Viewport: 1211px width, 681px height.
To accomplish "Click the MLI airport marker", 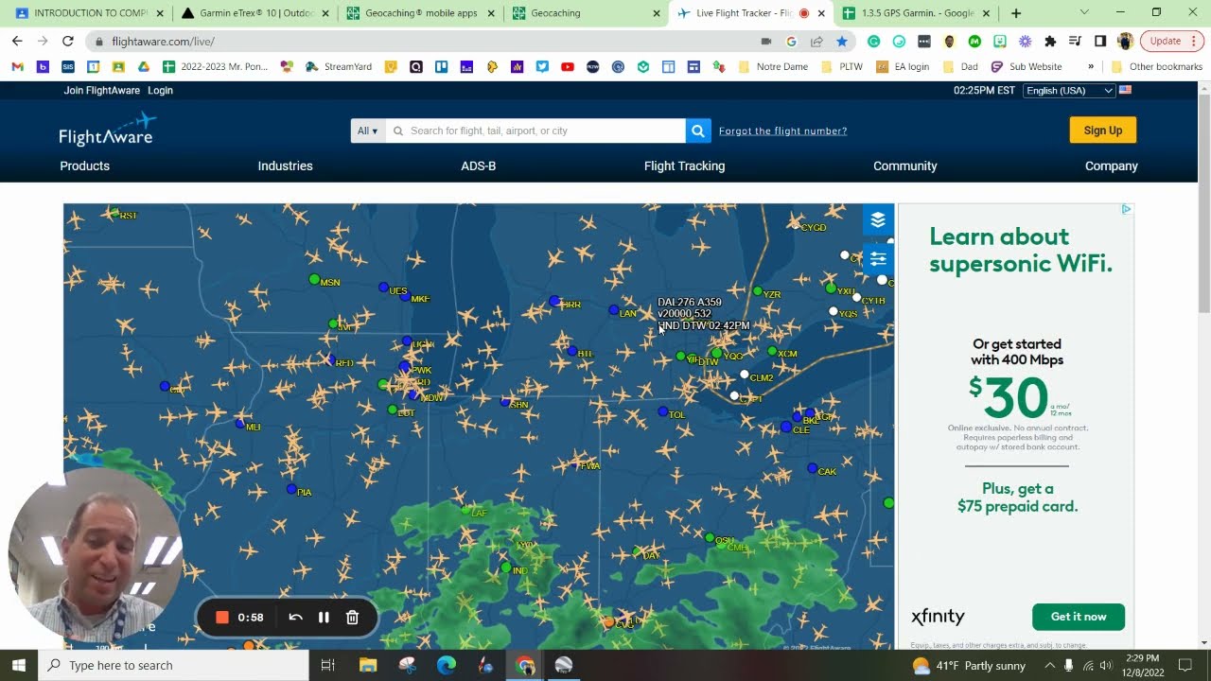I will click(x=240, y=424).
